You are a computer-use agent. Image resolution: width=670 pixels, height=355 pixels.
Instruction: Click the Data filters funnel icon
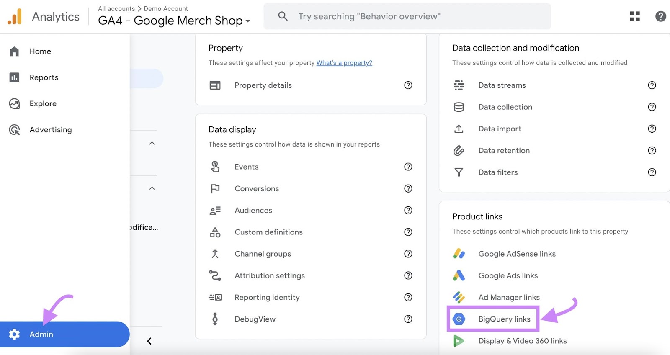click(x=459, y=172)
